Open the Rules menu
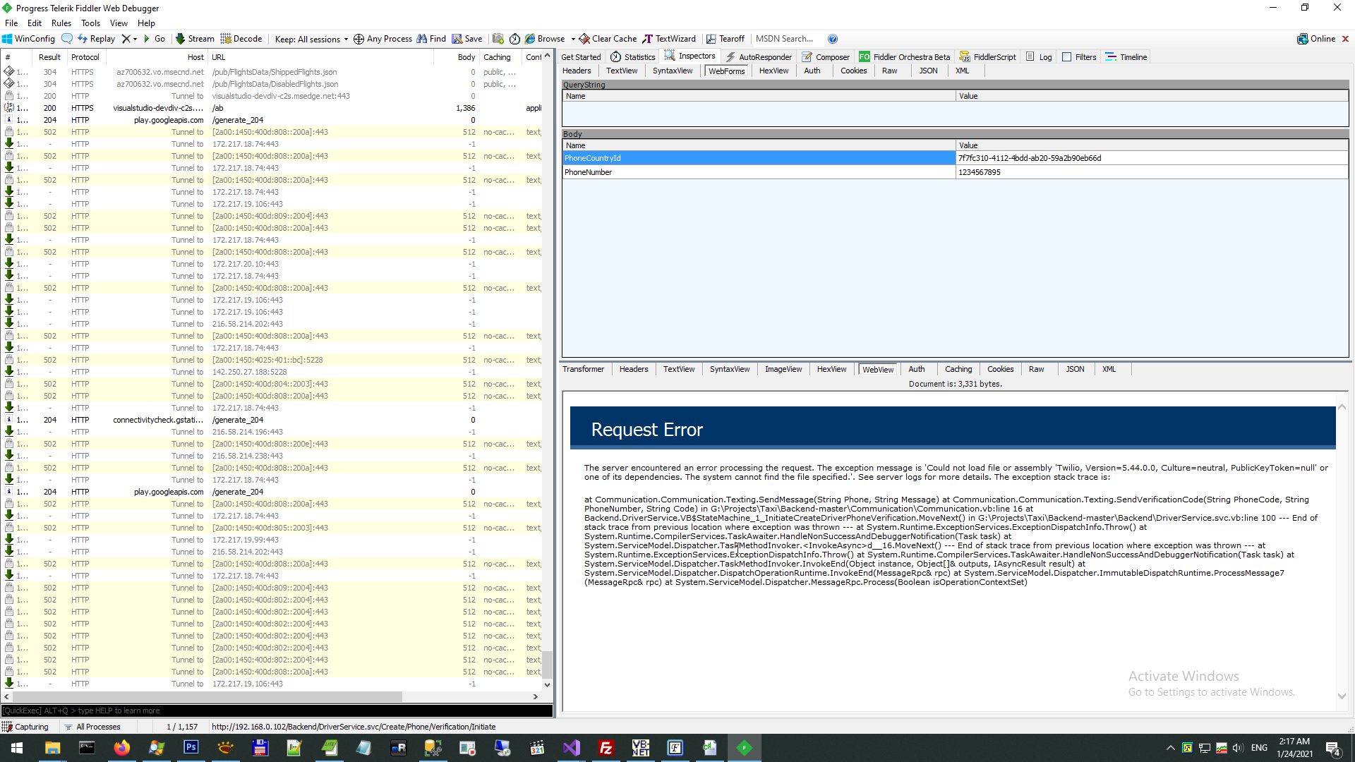The image size is (1355, 762). pyautogui.click(x=61, y=23)
